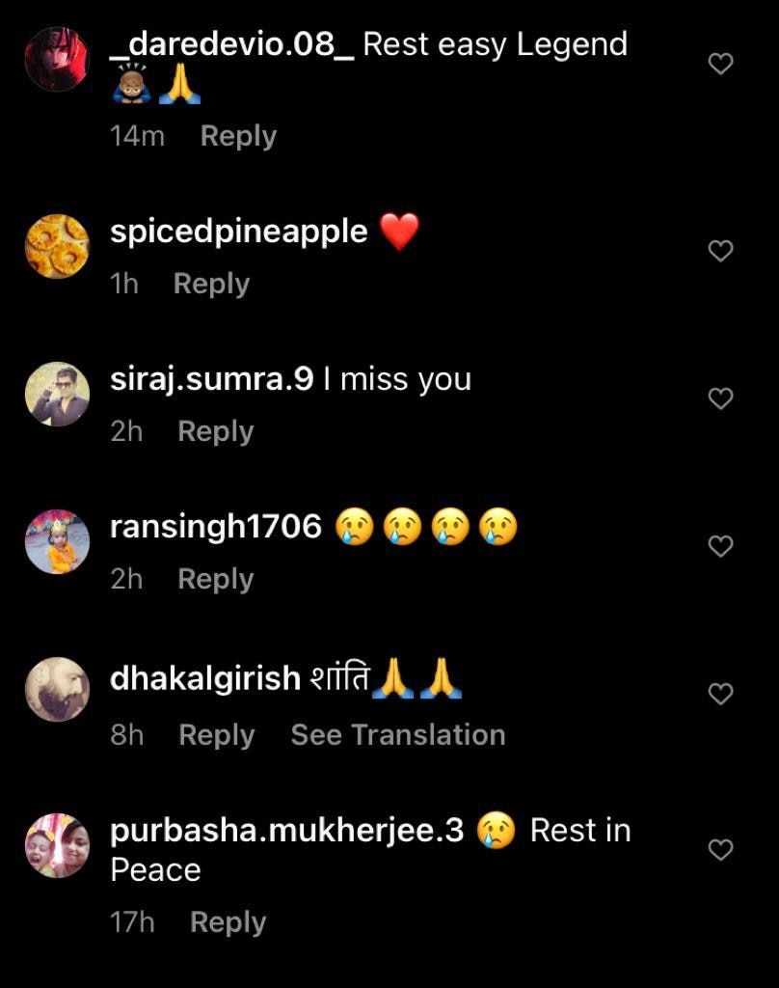Like ransingh1706's crying emoji comment

720,546
